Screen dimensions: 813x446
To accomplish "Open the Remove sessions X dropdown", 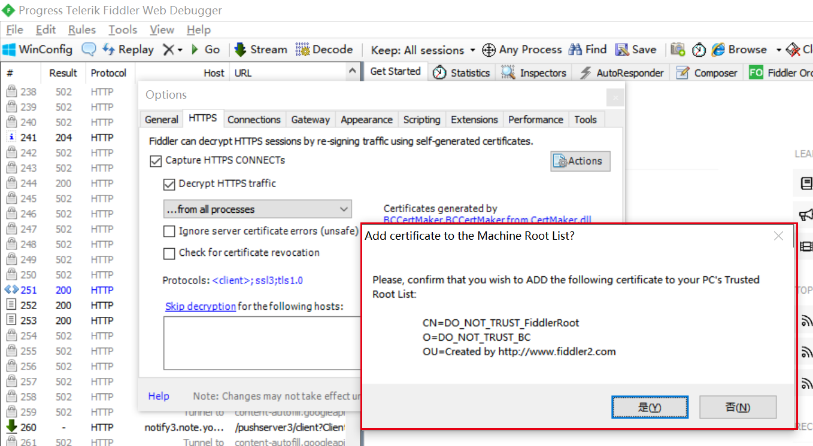I will (173, 50).
